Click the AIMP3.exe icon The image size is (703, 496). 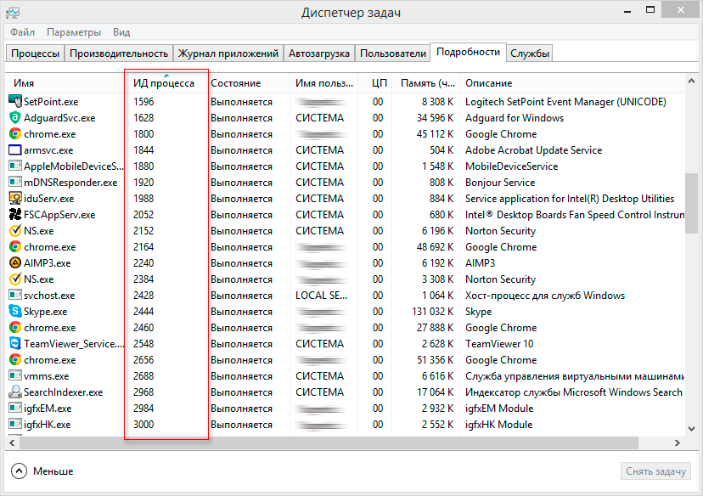point(15,262)
